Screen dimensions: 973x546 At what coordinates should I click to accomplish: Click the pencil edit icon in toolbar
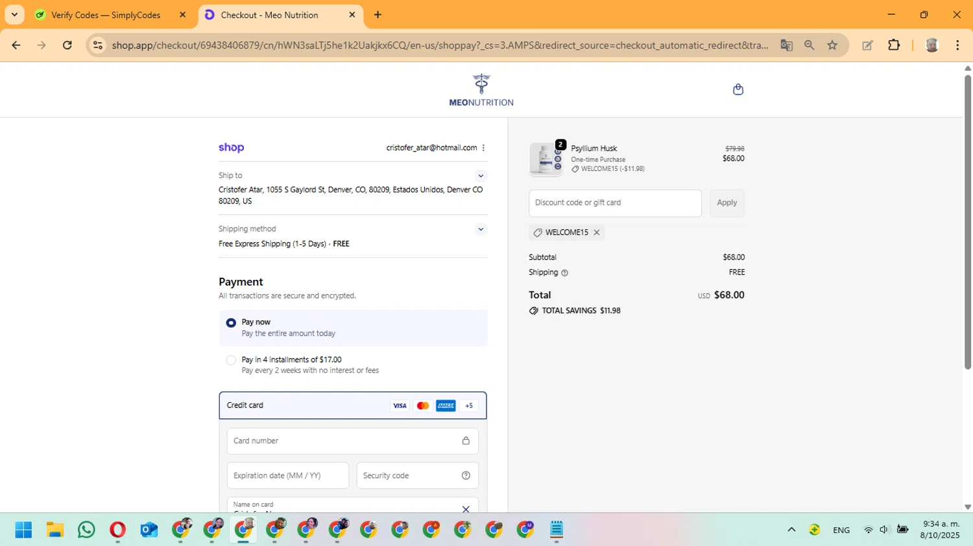(867, 45)
